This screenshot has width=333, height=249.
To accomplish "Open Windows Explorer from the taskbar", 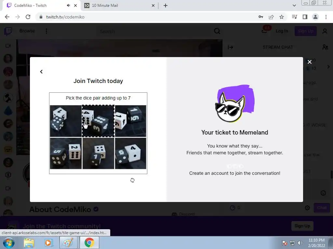I will pos(29,243).
